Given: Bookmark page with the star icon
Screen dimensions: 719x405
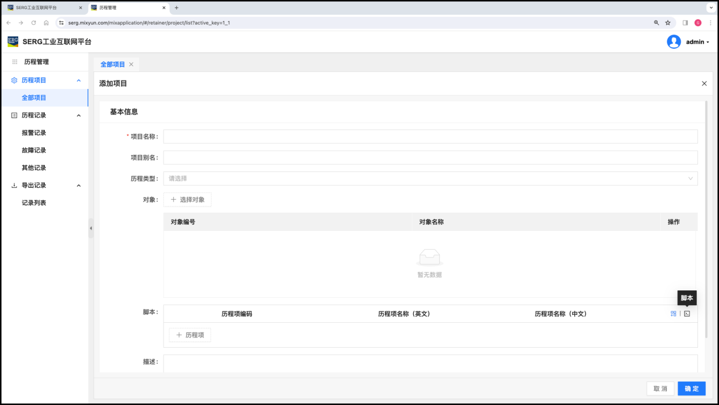Looking at the screenshot, I should tap(668, 23).
